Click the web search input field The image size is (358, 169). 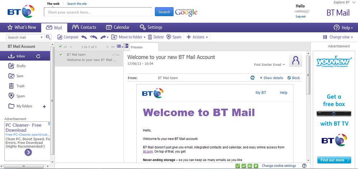pyautogui.click(x=98, y=12)
